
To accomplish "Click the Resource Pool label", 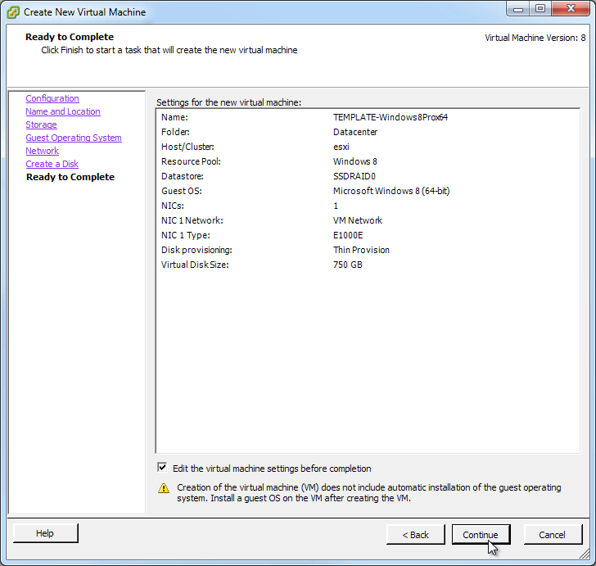I will point(191,161).
